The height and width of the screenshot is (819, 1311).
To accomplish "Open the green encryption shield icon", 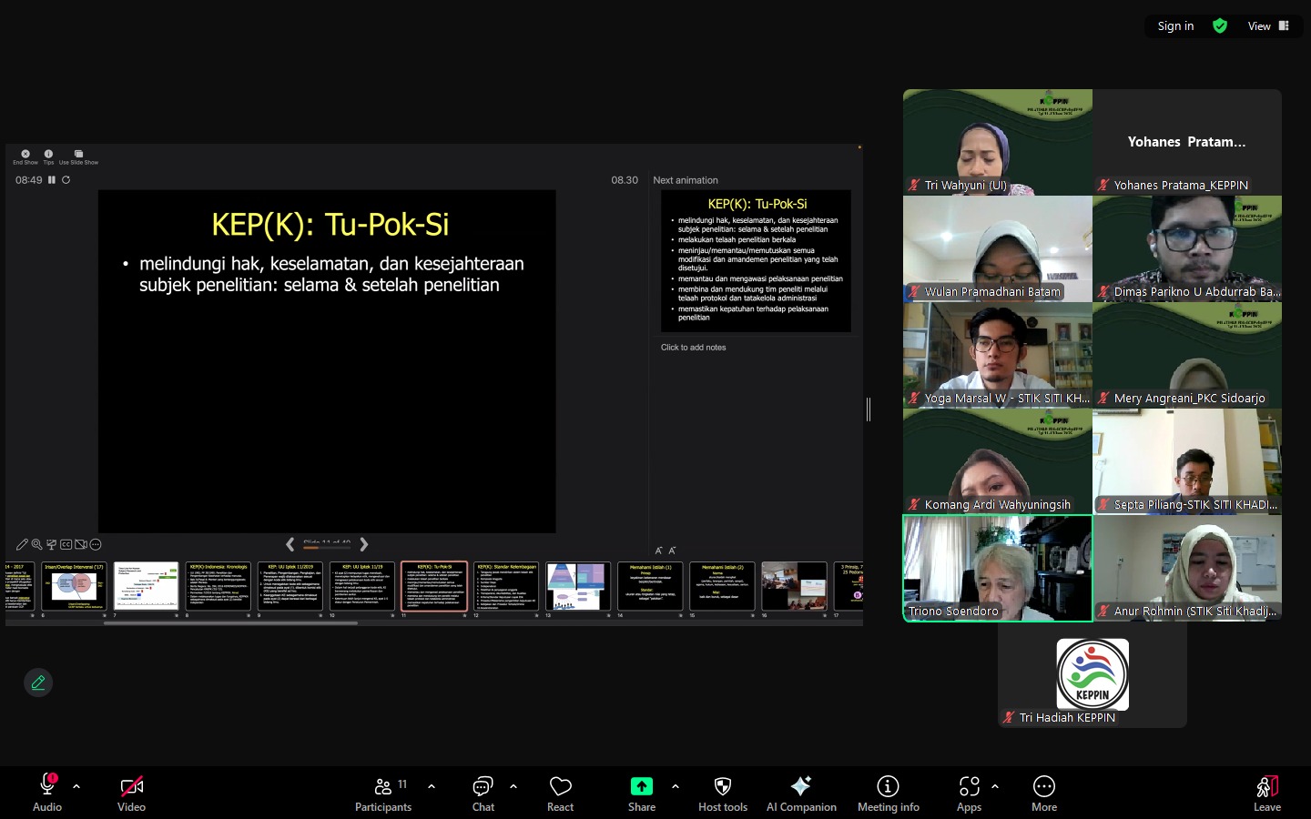I will coord(1220,26).
